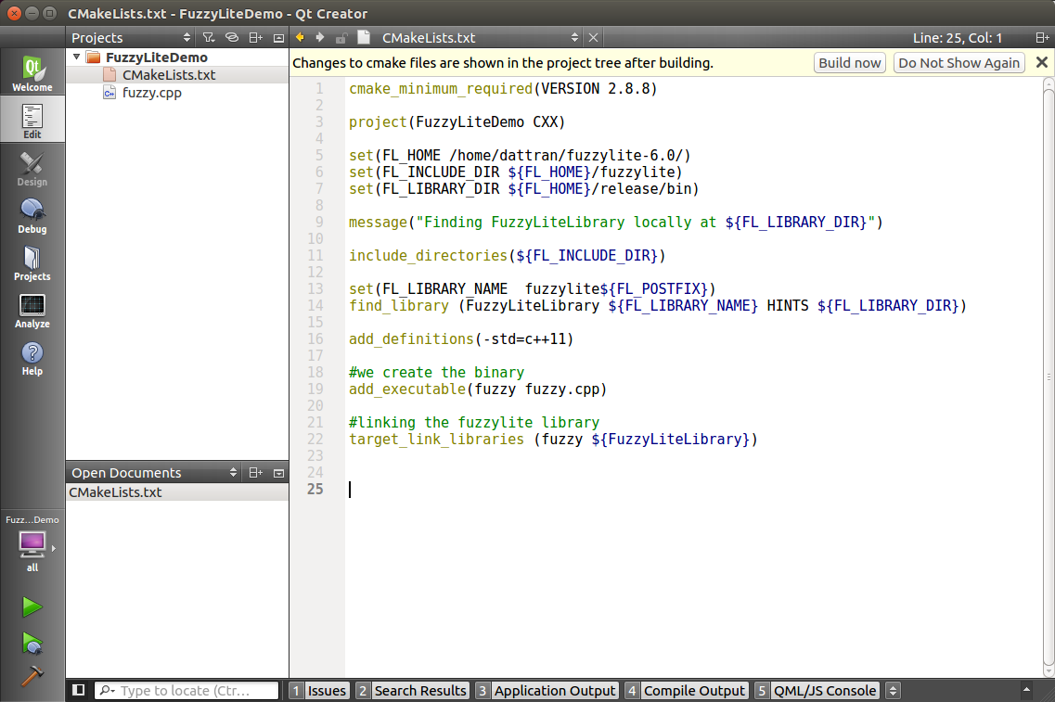This screenshot has width=1055, height=702.
Task: Split the Projects side pane
Action: pyautogui.click(x=256, y=38)
